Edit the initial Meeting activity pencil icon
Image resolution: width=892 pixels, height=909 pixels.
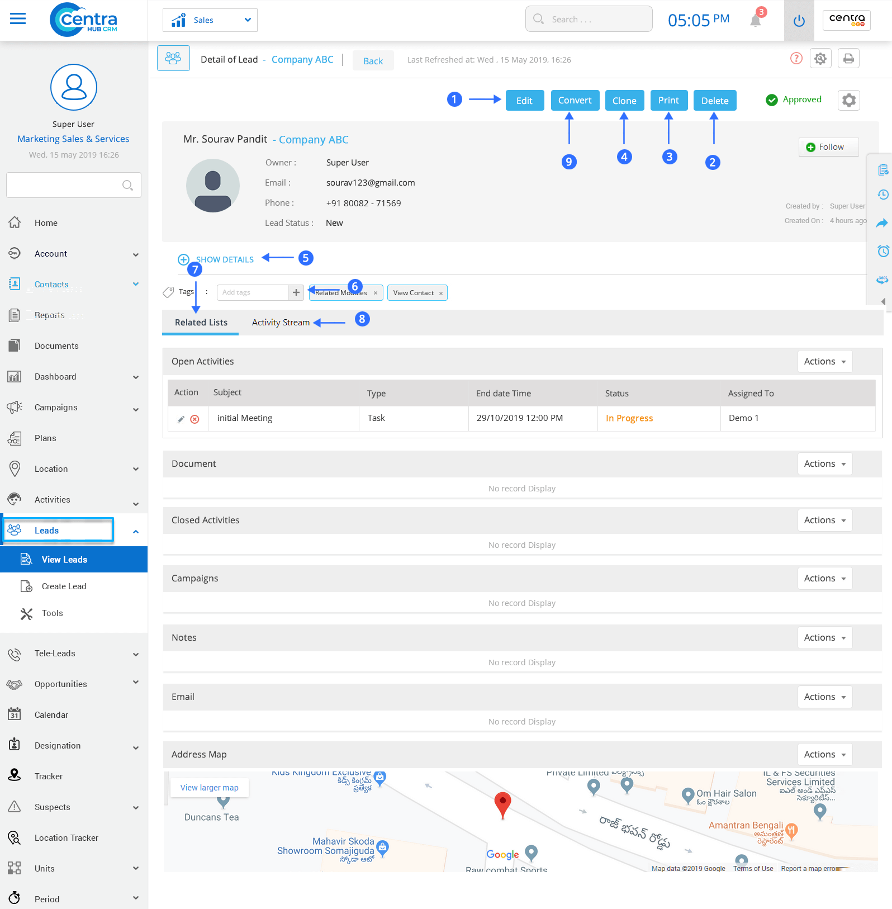click(181, 419)
